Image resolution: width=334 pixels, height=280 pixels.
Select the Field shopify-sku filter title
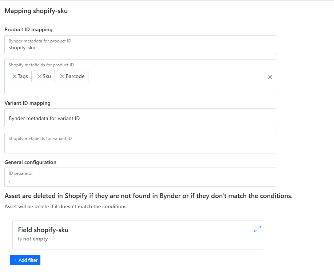click(43, 230)
